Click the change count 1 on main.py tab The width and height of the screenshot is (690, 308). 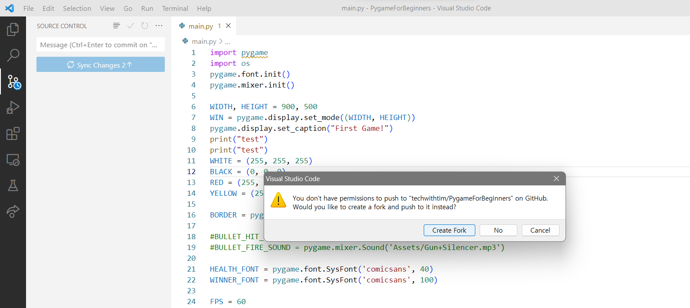[x=219, y=26]
